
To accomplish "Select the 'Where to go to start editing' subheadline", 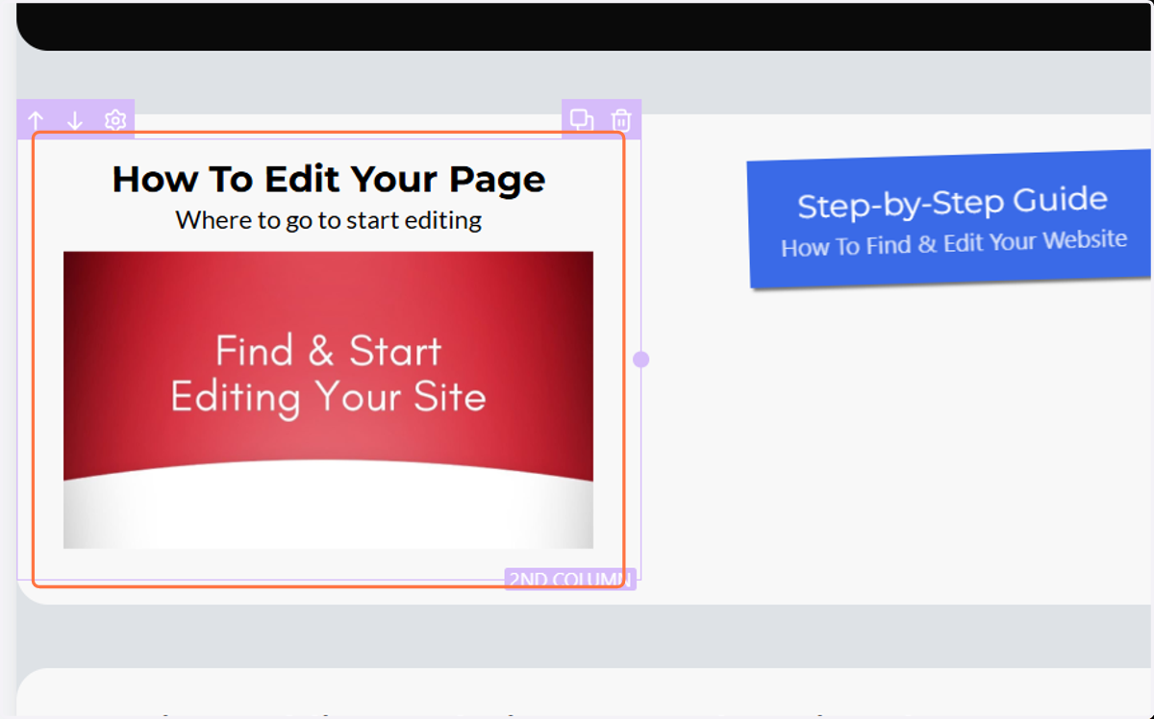I will 329,220.
